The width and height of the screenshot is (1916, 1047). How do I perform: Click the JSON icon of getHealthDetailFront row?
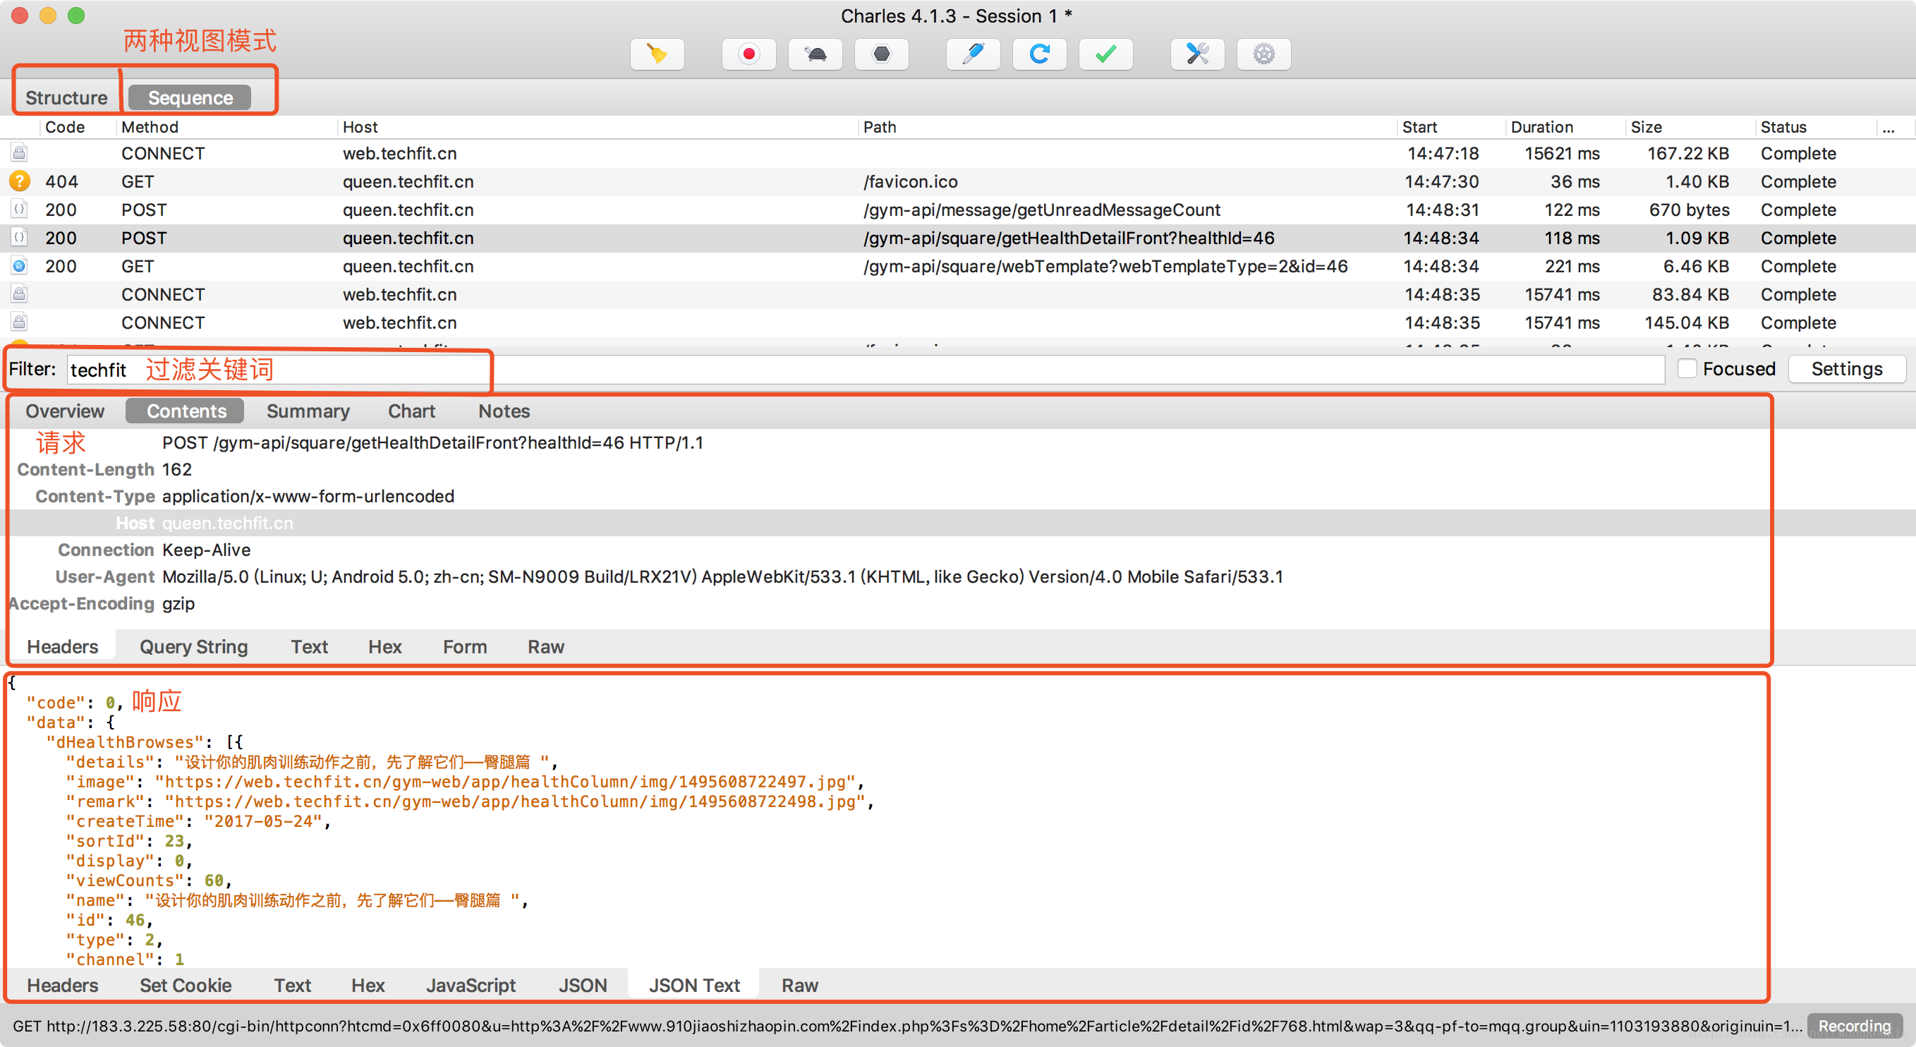(19, 238)
